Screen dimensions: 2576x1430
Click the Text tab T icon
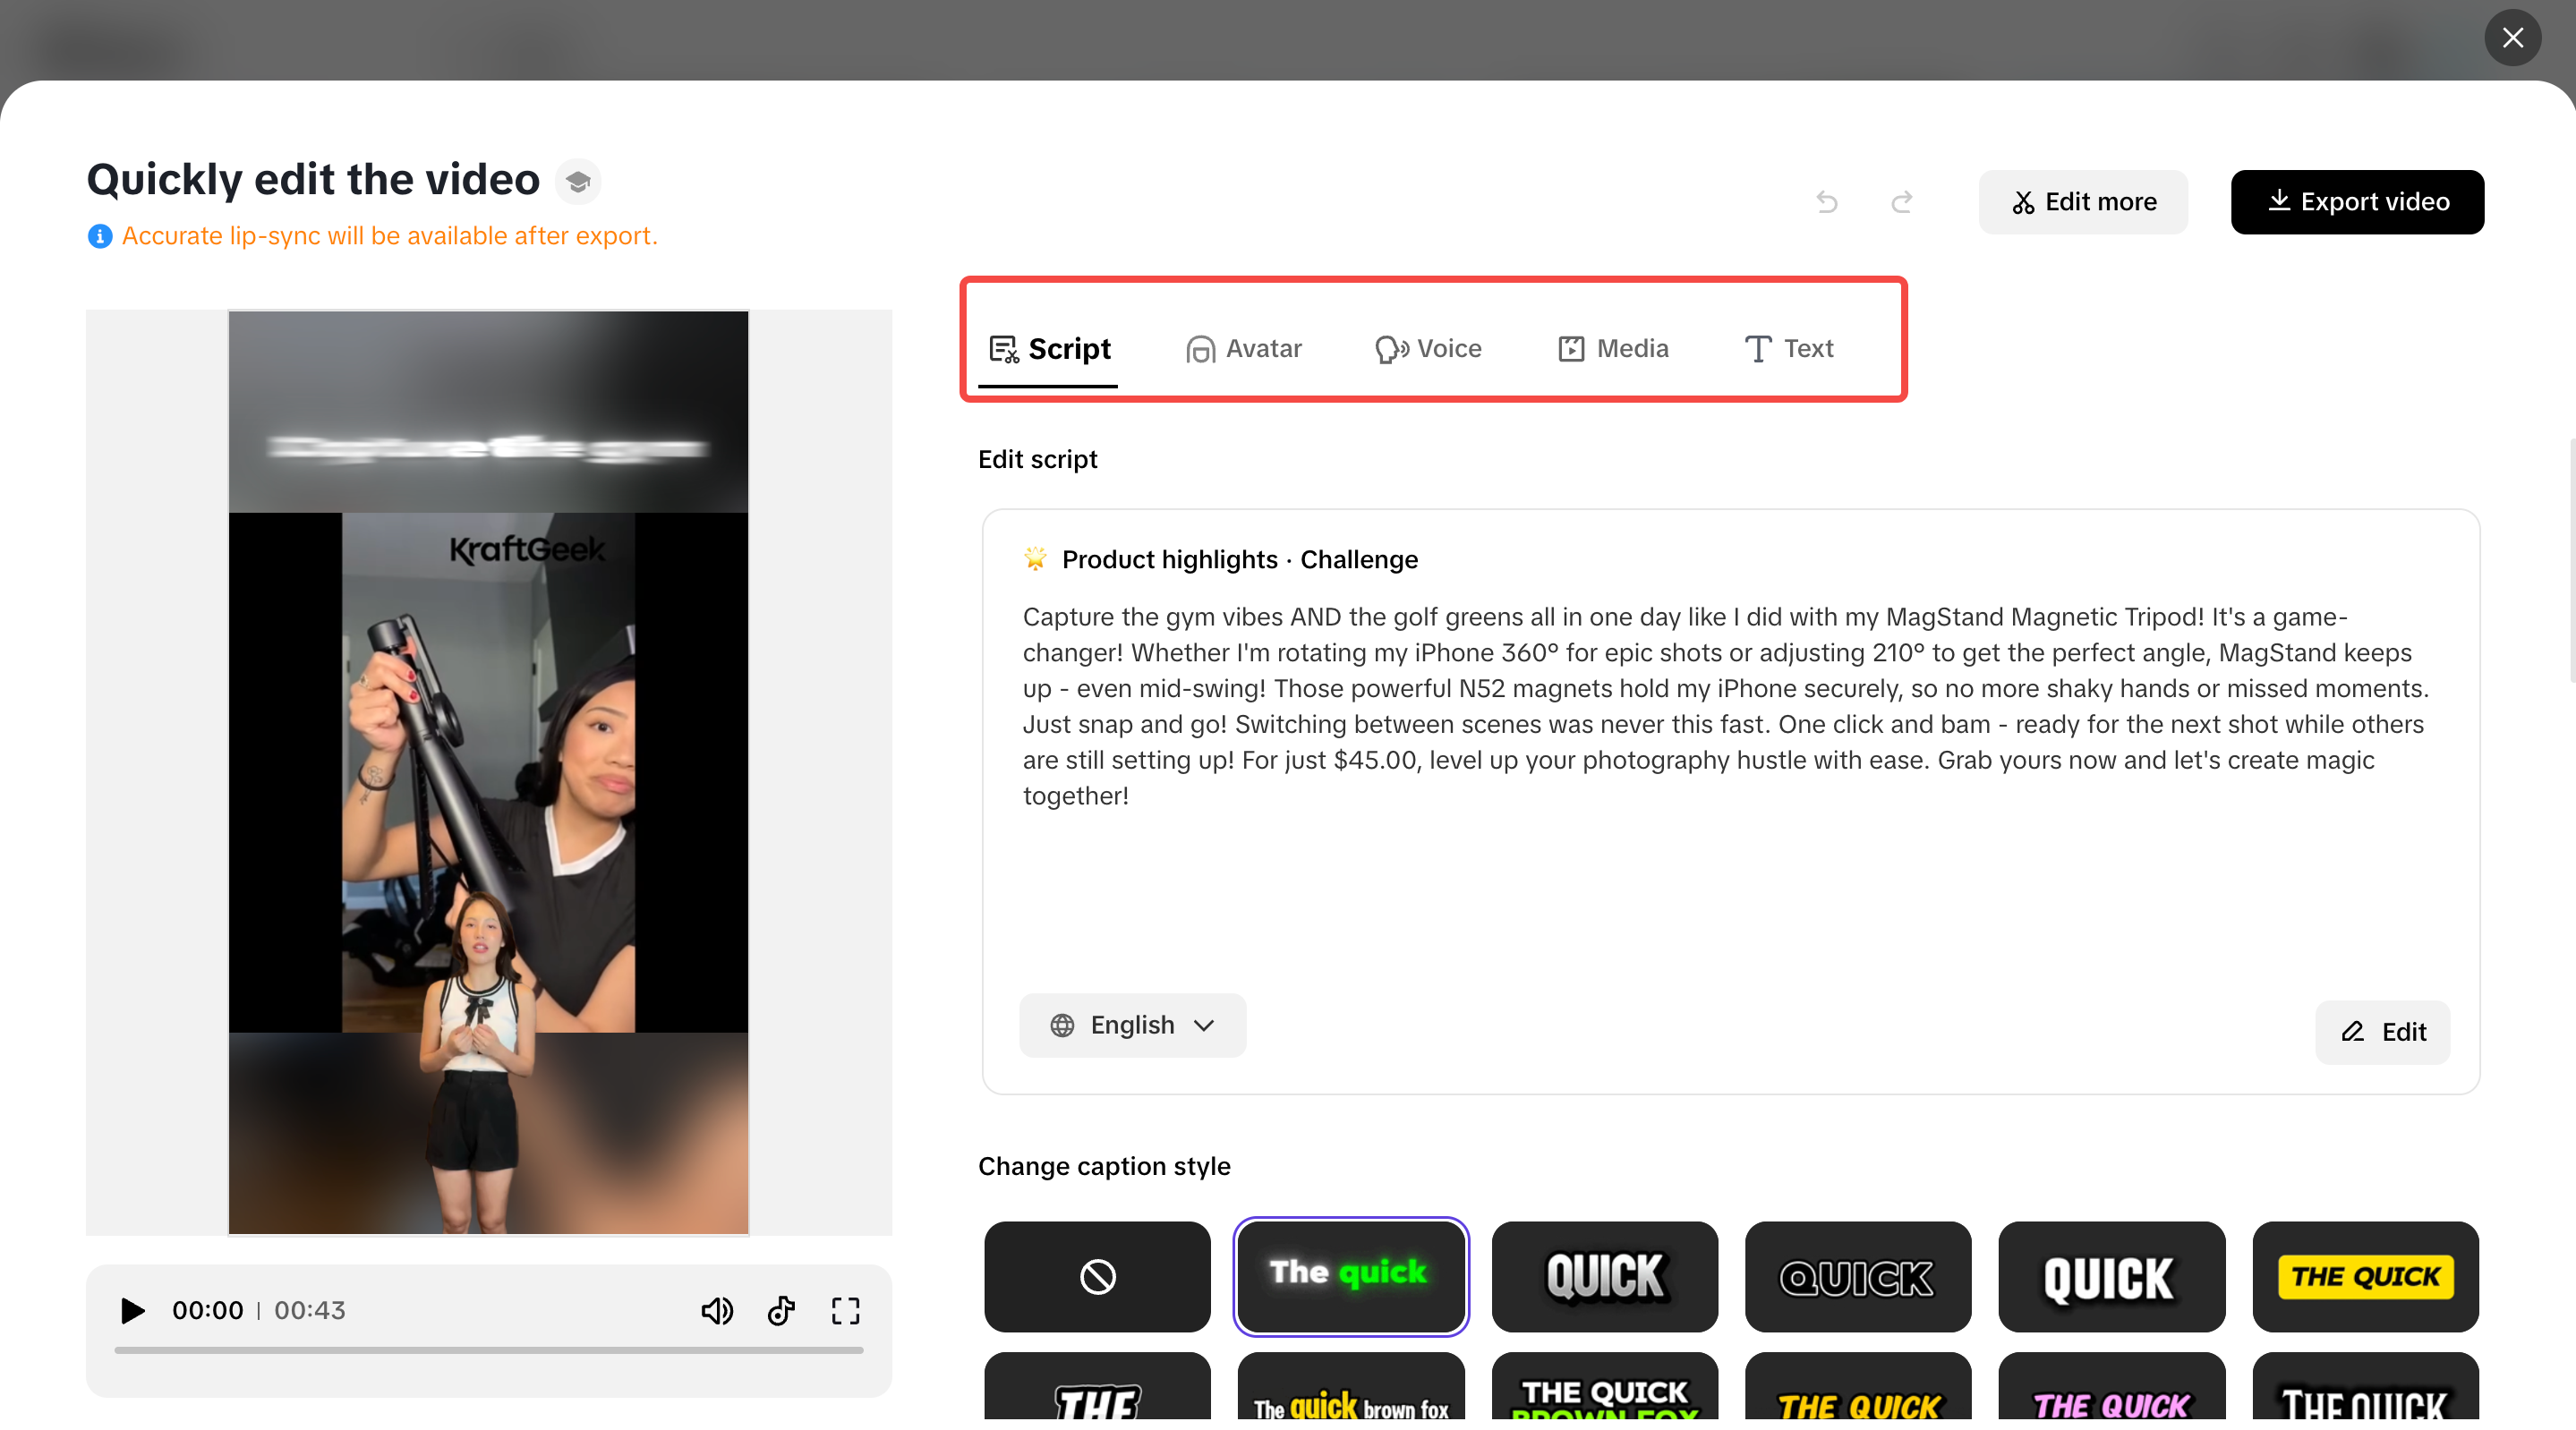click(1757, 349)
